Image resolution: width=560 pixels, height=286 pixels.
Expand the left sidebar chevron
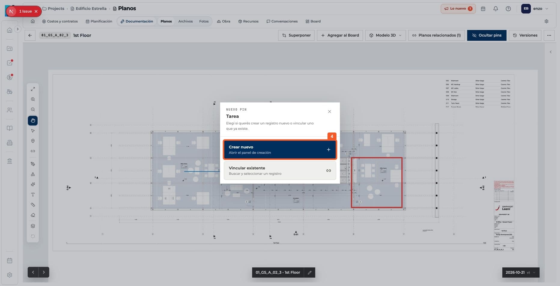click(18, 29)
